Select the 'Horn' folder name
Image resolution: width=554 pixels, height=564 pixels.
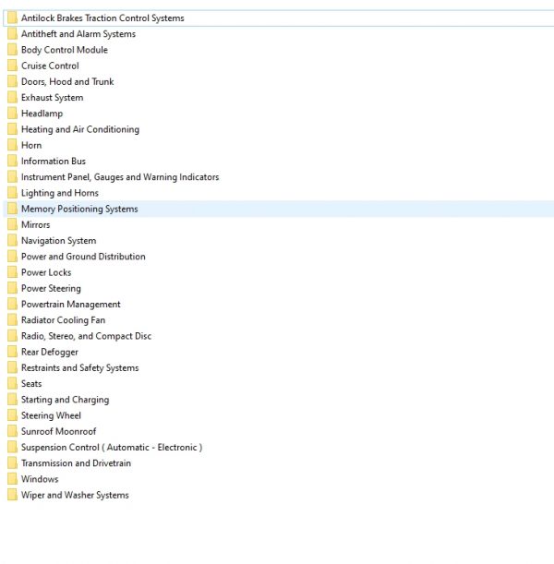coord(31,145)
